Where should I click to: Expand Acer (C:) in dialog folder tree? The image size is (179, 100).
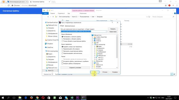point(95,57)
